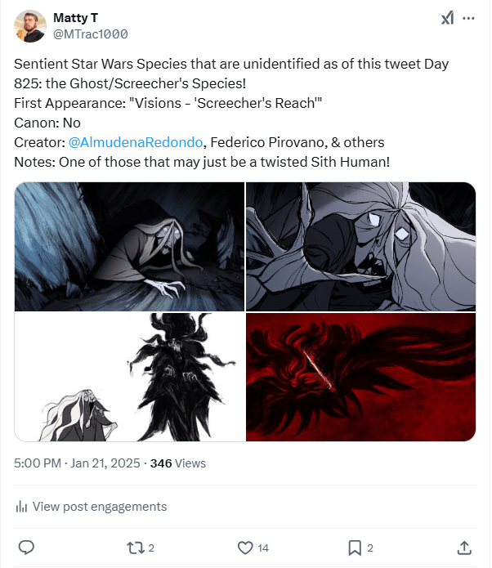Click the bar chart engagements icon
The image size is (492, 568).
pyautogui.click(x=22, y=507)
